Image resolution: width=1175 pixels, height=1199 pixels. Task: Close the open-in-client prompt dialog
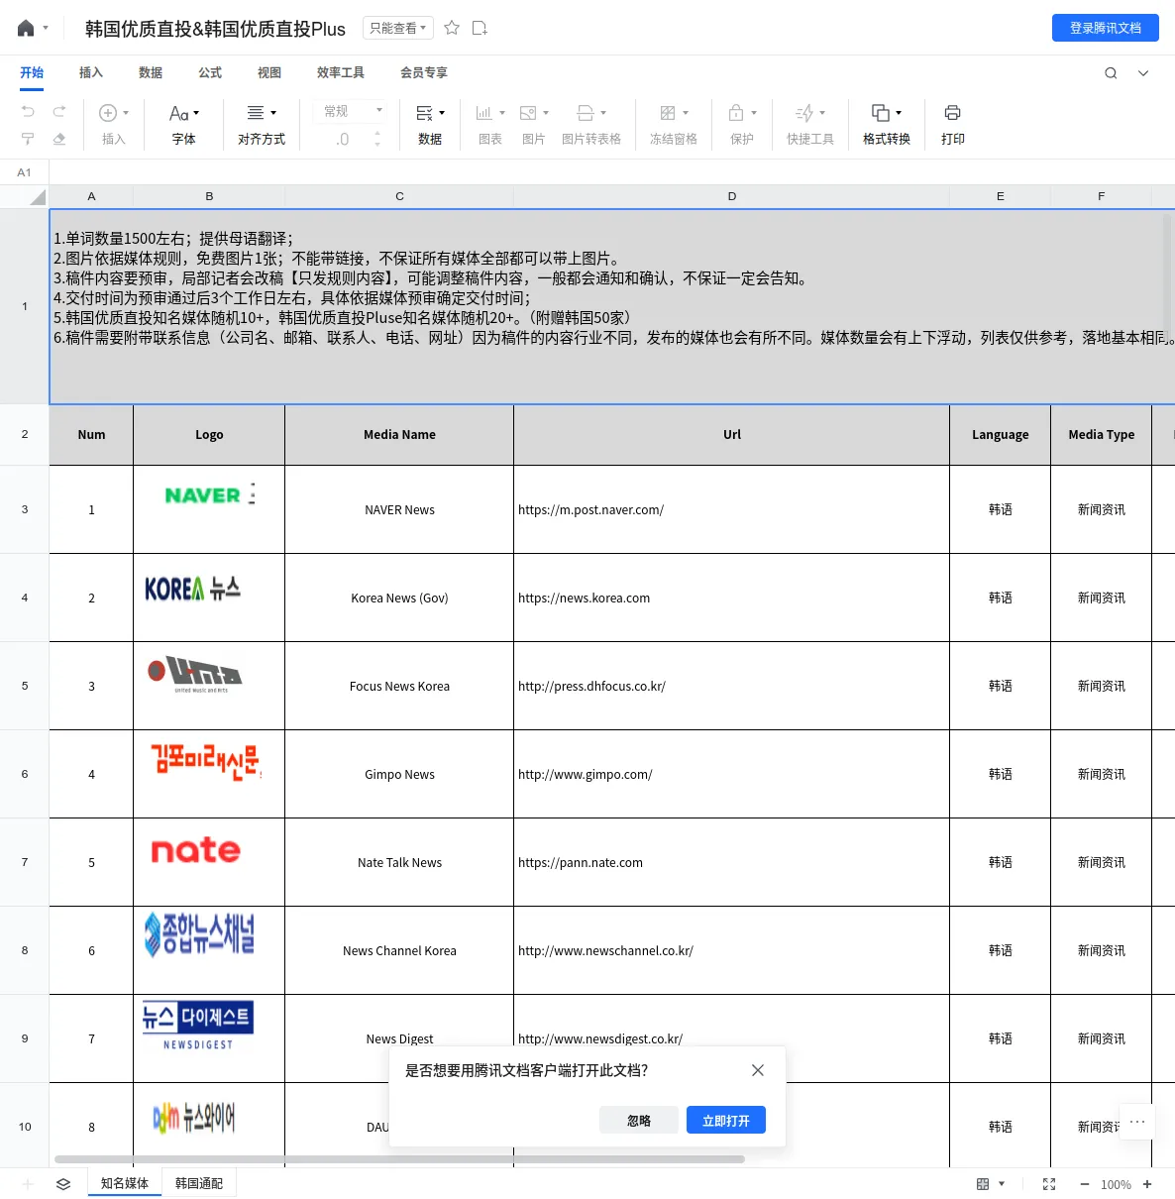point(758,1070)
